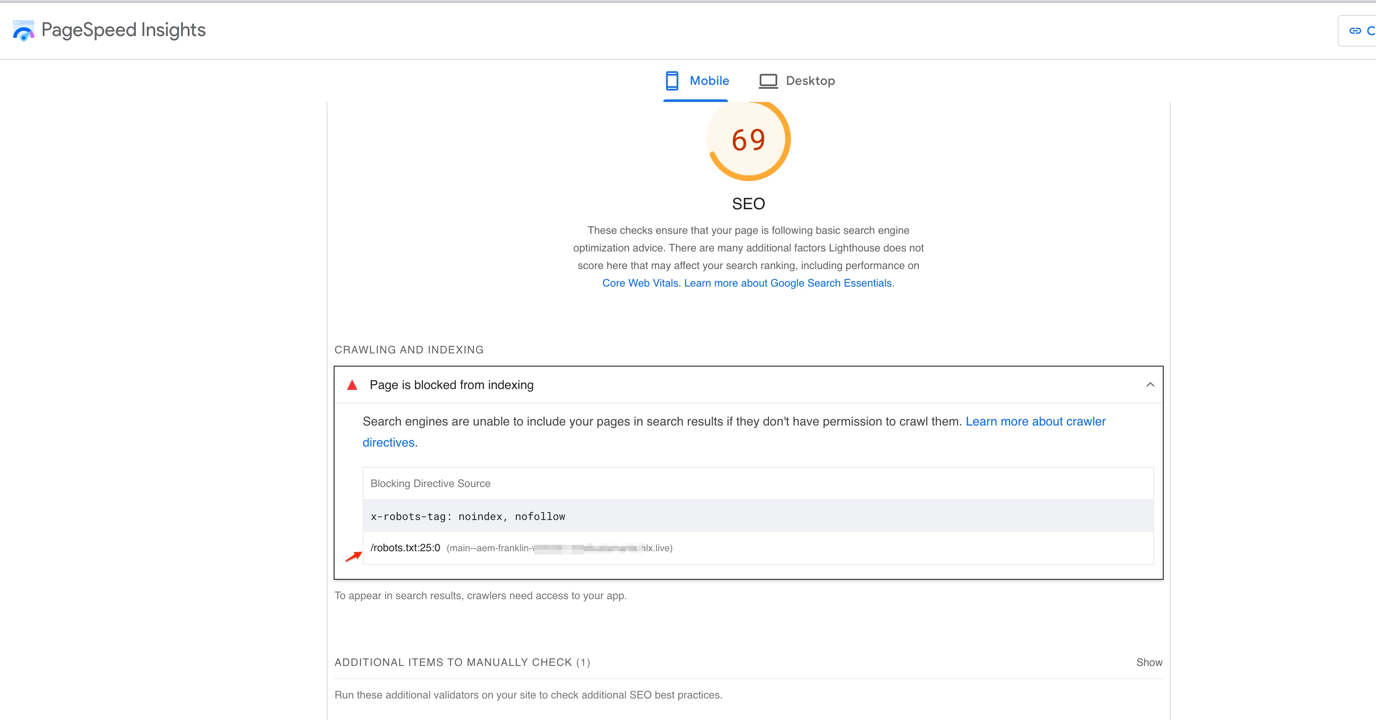
Task: Click the desktop laptop icon
Action: pos(768,80)
